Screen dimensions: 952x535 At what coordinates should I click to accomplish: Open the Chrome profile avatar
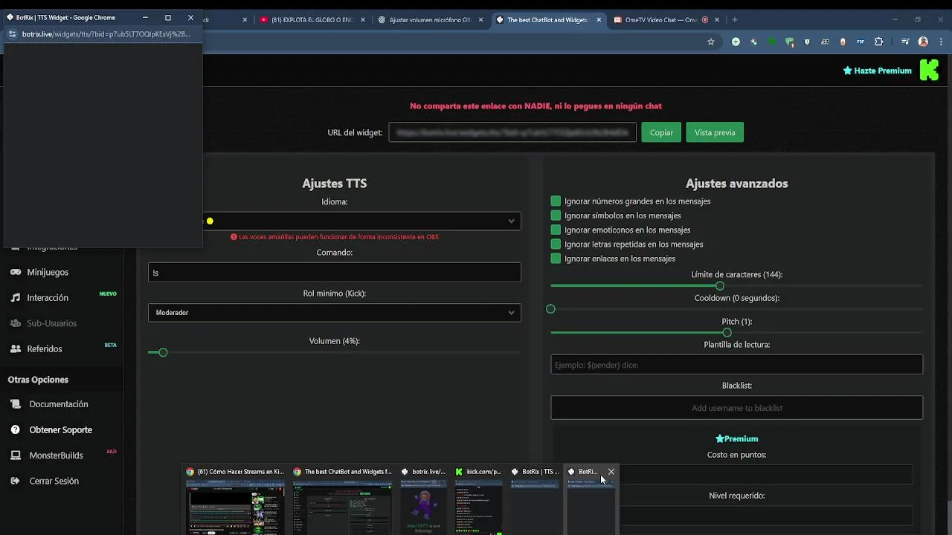(923, 42)
